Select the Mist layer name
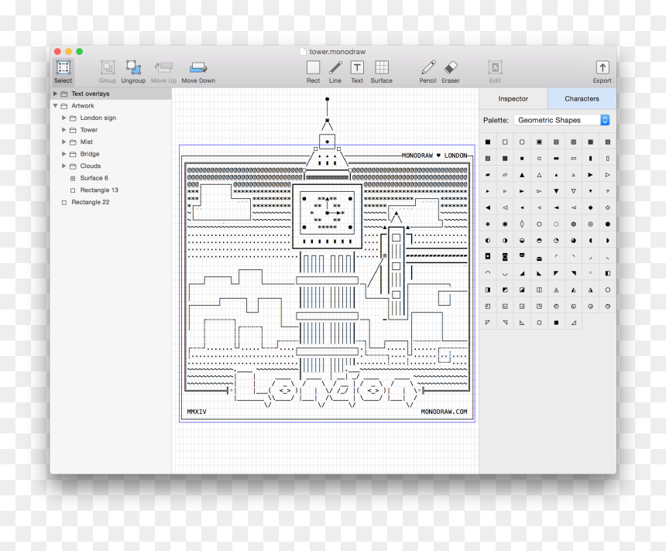The image size is (666, 551). tap(86, 142)
